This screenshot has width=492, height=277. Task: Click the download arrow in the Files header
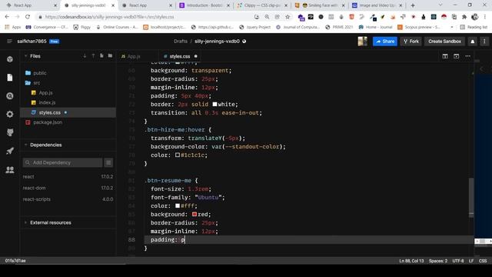point(85,56)
